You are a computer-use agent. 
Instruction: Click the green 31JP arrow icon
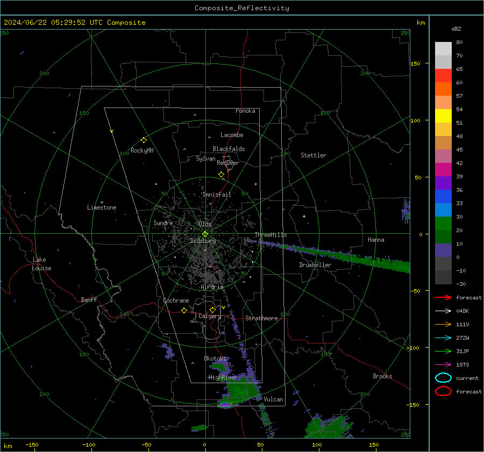(443, 351)
